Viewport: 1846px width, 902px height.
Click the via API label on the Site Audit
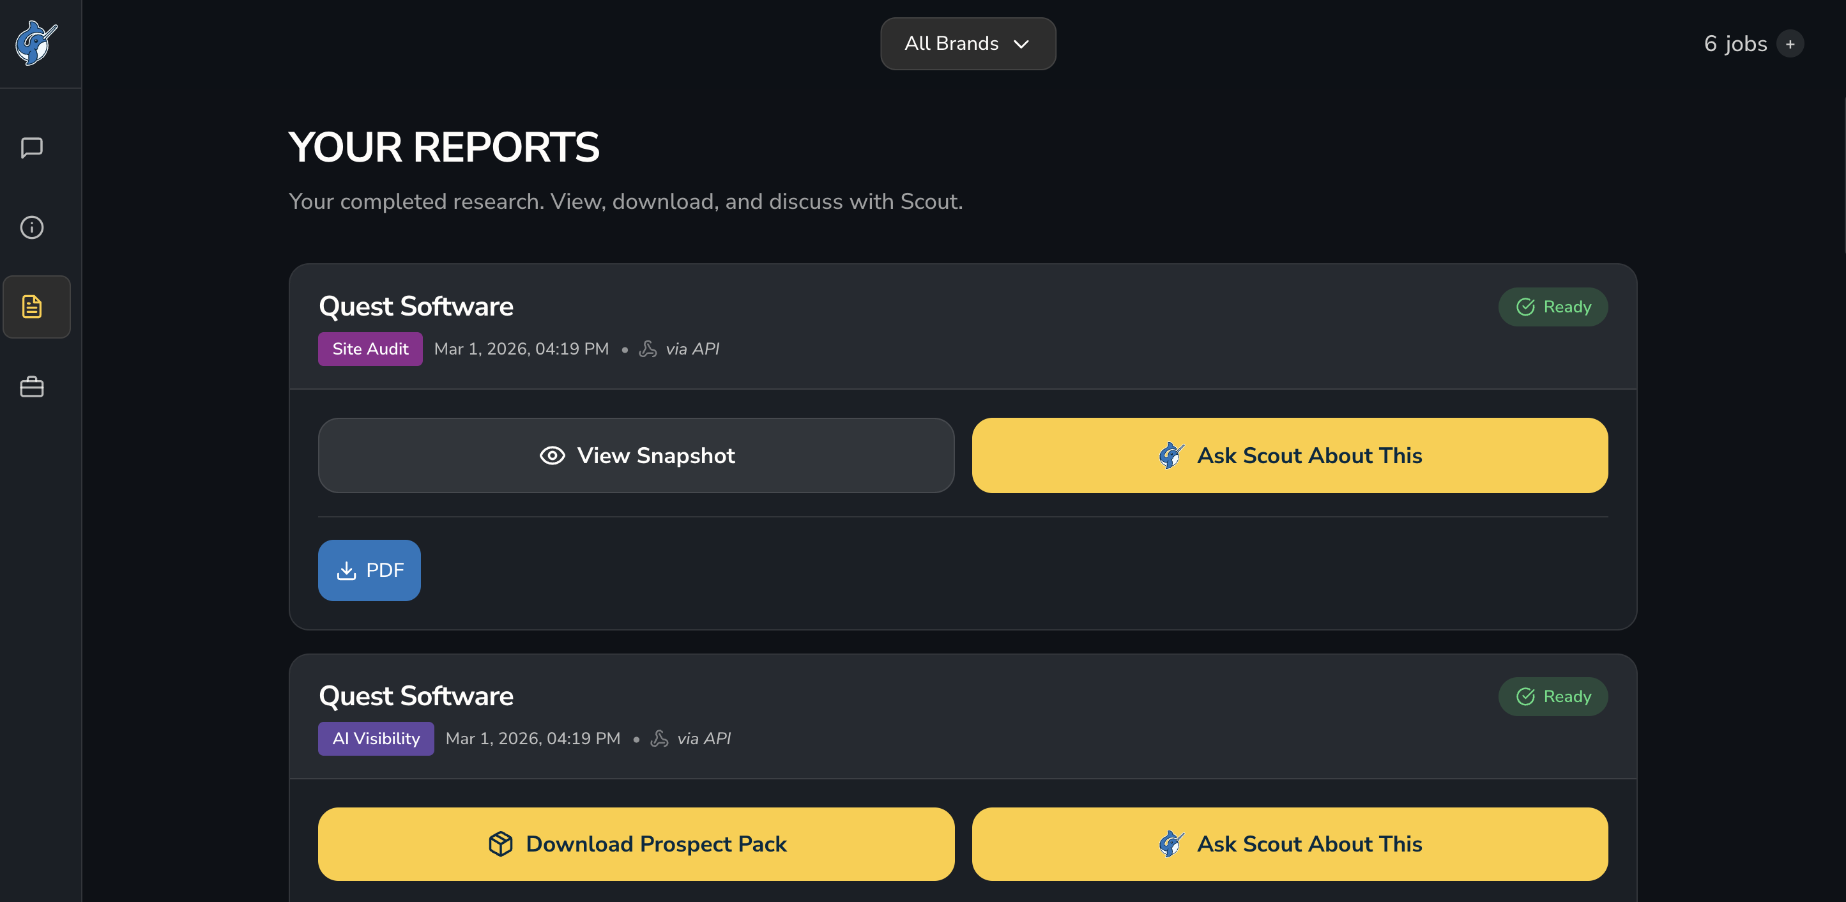coord(692,349)
